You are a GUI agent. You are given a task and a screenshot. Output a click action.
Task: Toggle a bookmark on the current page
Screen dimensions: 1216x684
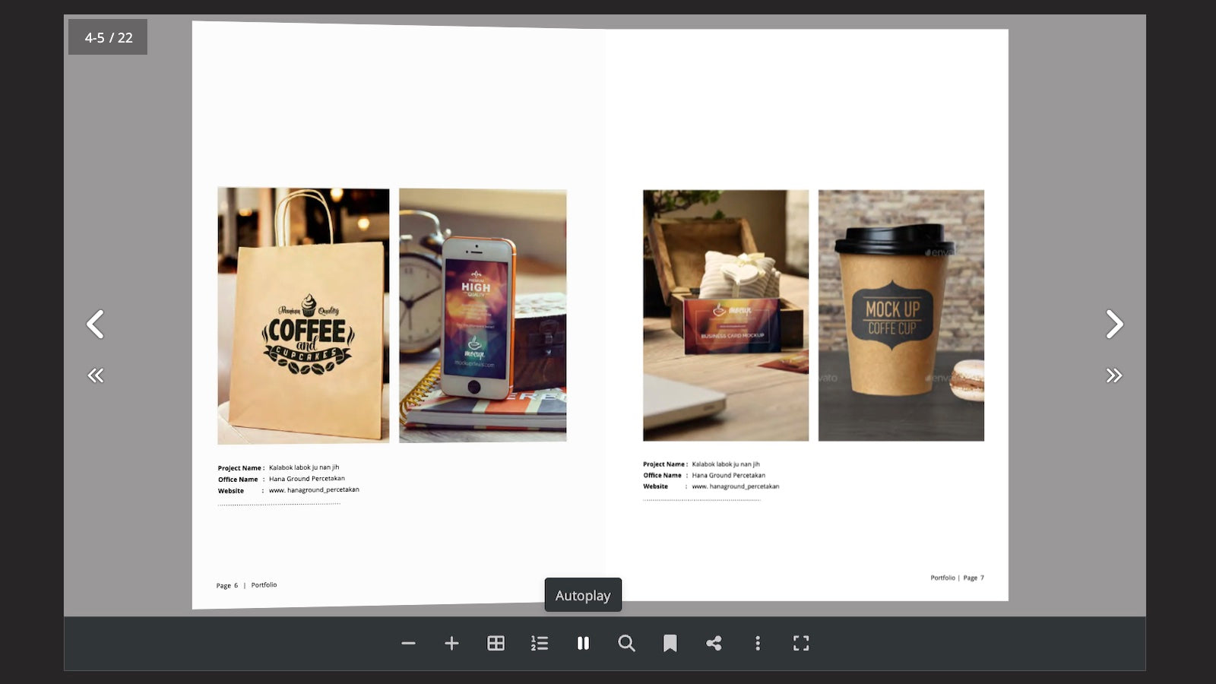[670, 643]
